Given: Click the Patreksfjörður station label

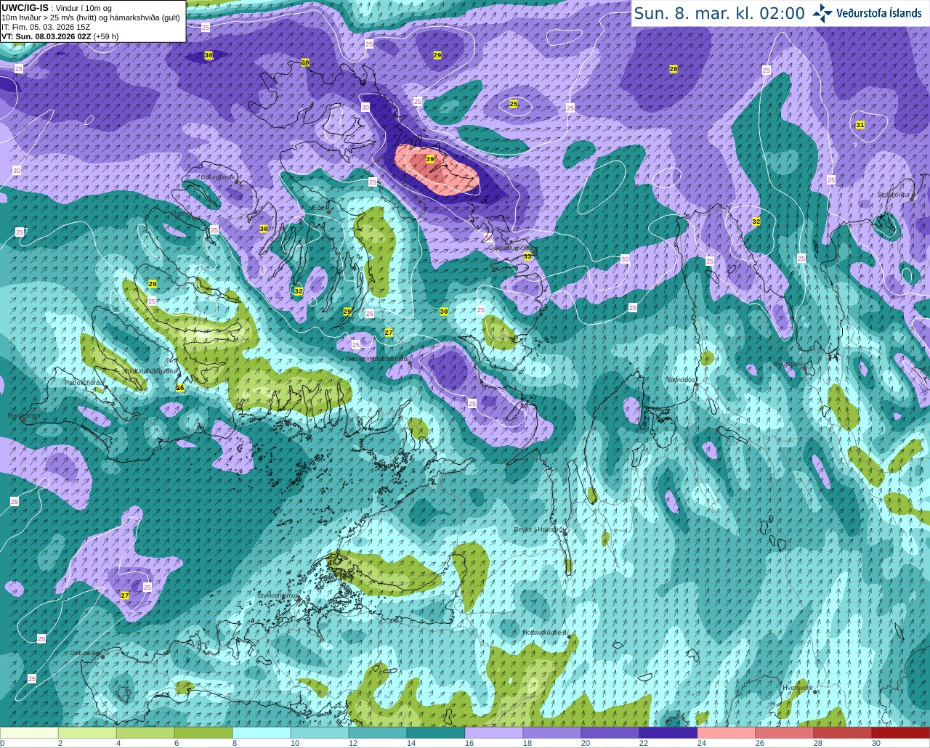Looking at the screenshot, I should 84,382.
